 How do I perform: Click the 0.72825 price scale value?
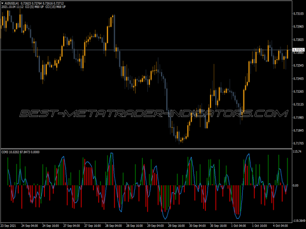(298, 40)
